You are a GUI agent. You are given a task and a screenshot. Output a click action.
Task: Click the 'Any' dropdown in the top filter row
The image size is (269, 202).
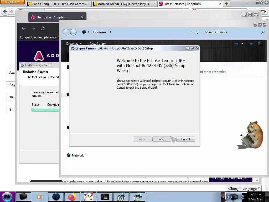point(11,72)
